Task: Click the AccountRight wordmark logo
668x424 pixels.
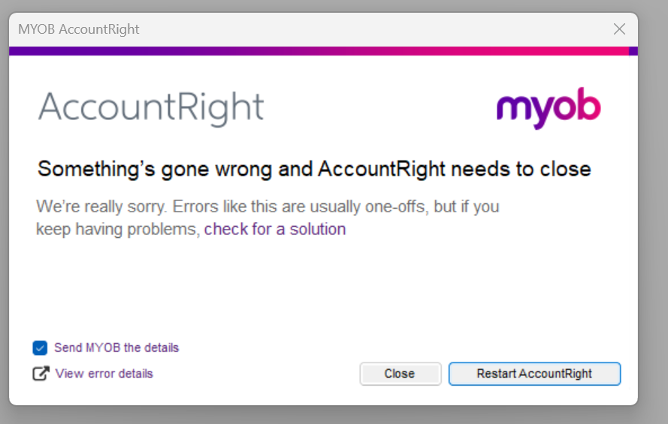Action: [151, 108]
